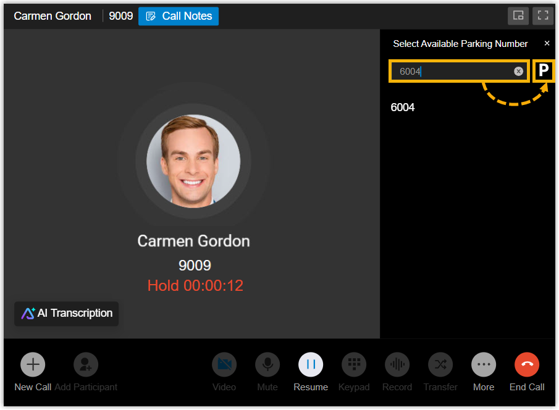Image resolution: width=559 pixels, height=410 pixels.
Task: Click the New Call plus icon
Action: click(33, 365)
